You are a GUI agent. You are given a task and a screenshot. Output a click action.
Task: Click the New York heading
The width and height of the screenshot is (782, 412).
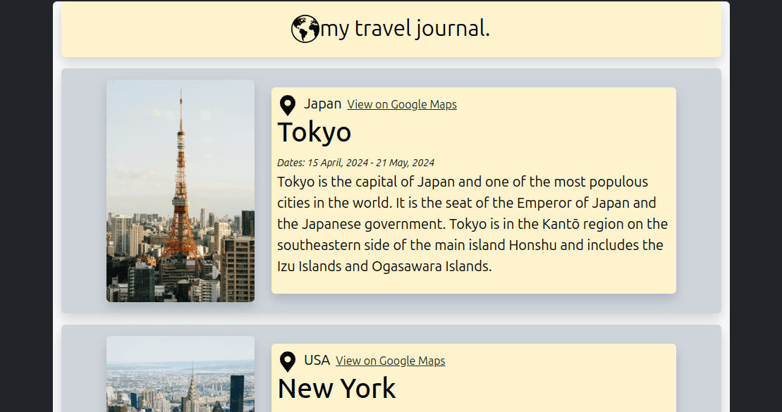coord(336,389)
